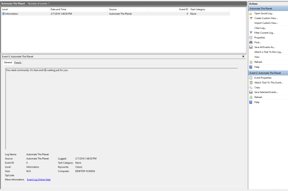Click the Save Selected Events disk icon
This screenshot has height=191, width=288.
point(251,92)
